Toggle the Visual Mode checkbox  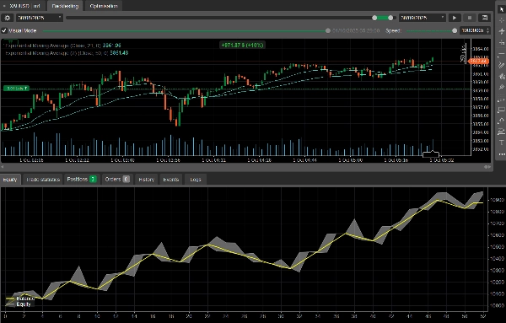[4, 30]
